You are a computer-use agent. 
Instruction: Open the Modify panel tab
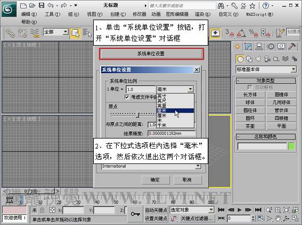click(248, 47)
